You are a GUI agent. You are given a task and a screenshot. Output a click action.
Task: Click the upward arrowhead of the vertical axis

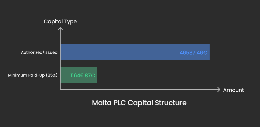[60, 29]
